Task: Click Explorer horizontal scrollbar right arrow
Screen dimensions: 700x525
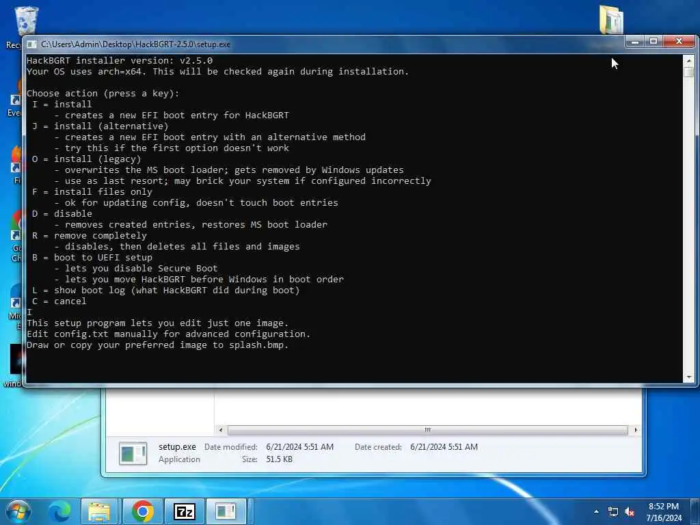Action: click(636, 430)
